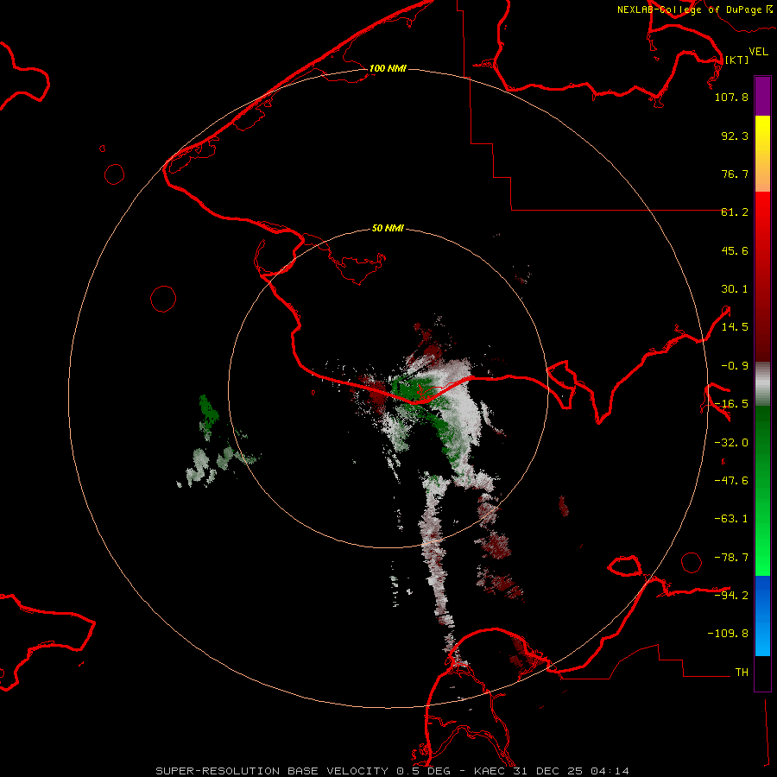Select the -94.2 scale value
777x777 pixels.
click(x=731, y=596)
